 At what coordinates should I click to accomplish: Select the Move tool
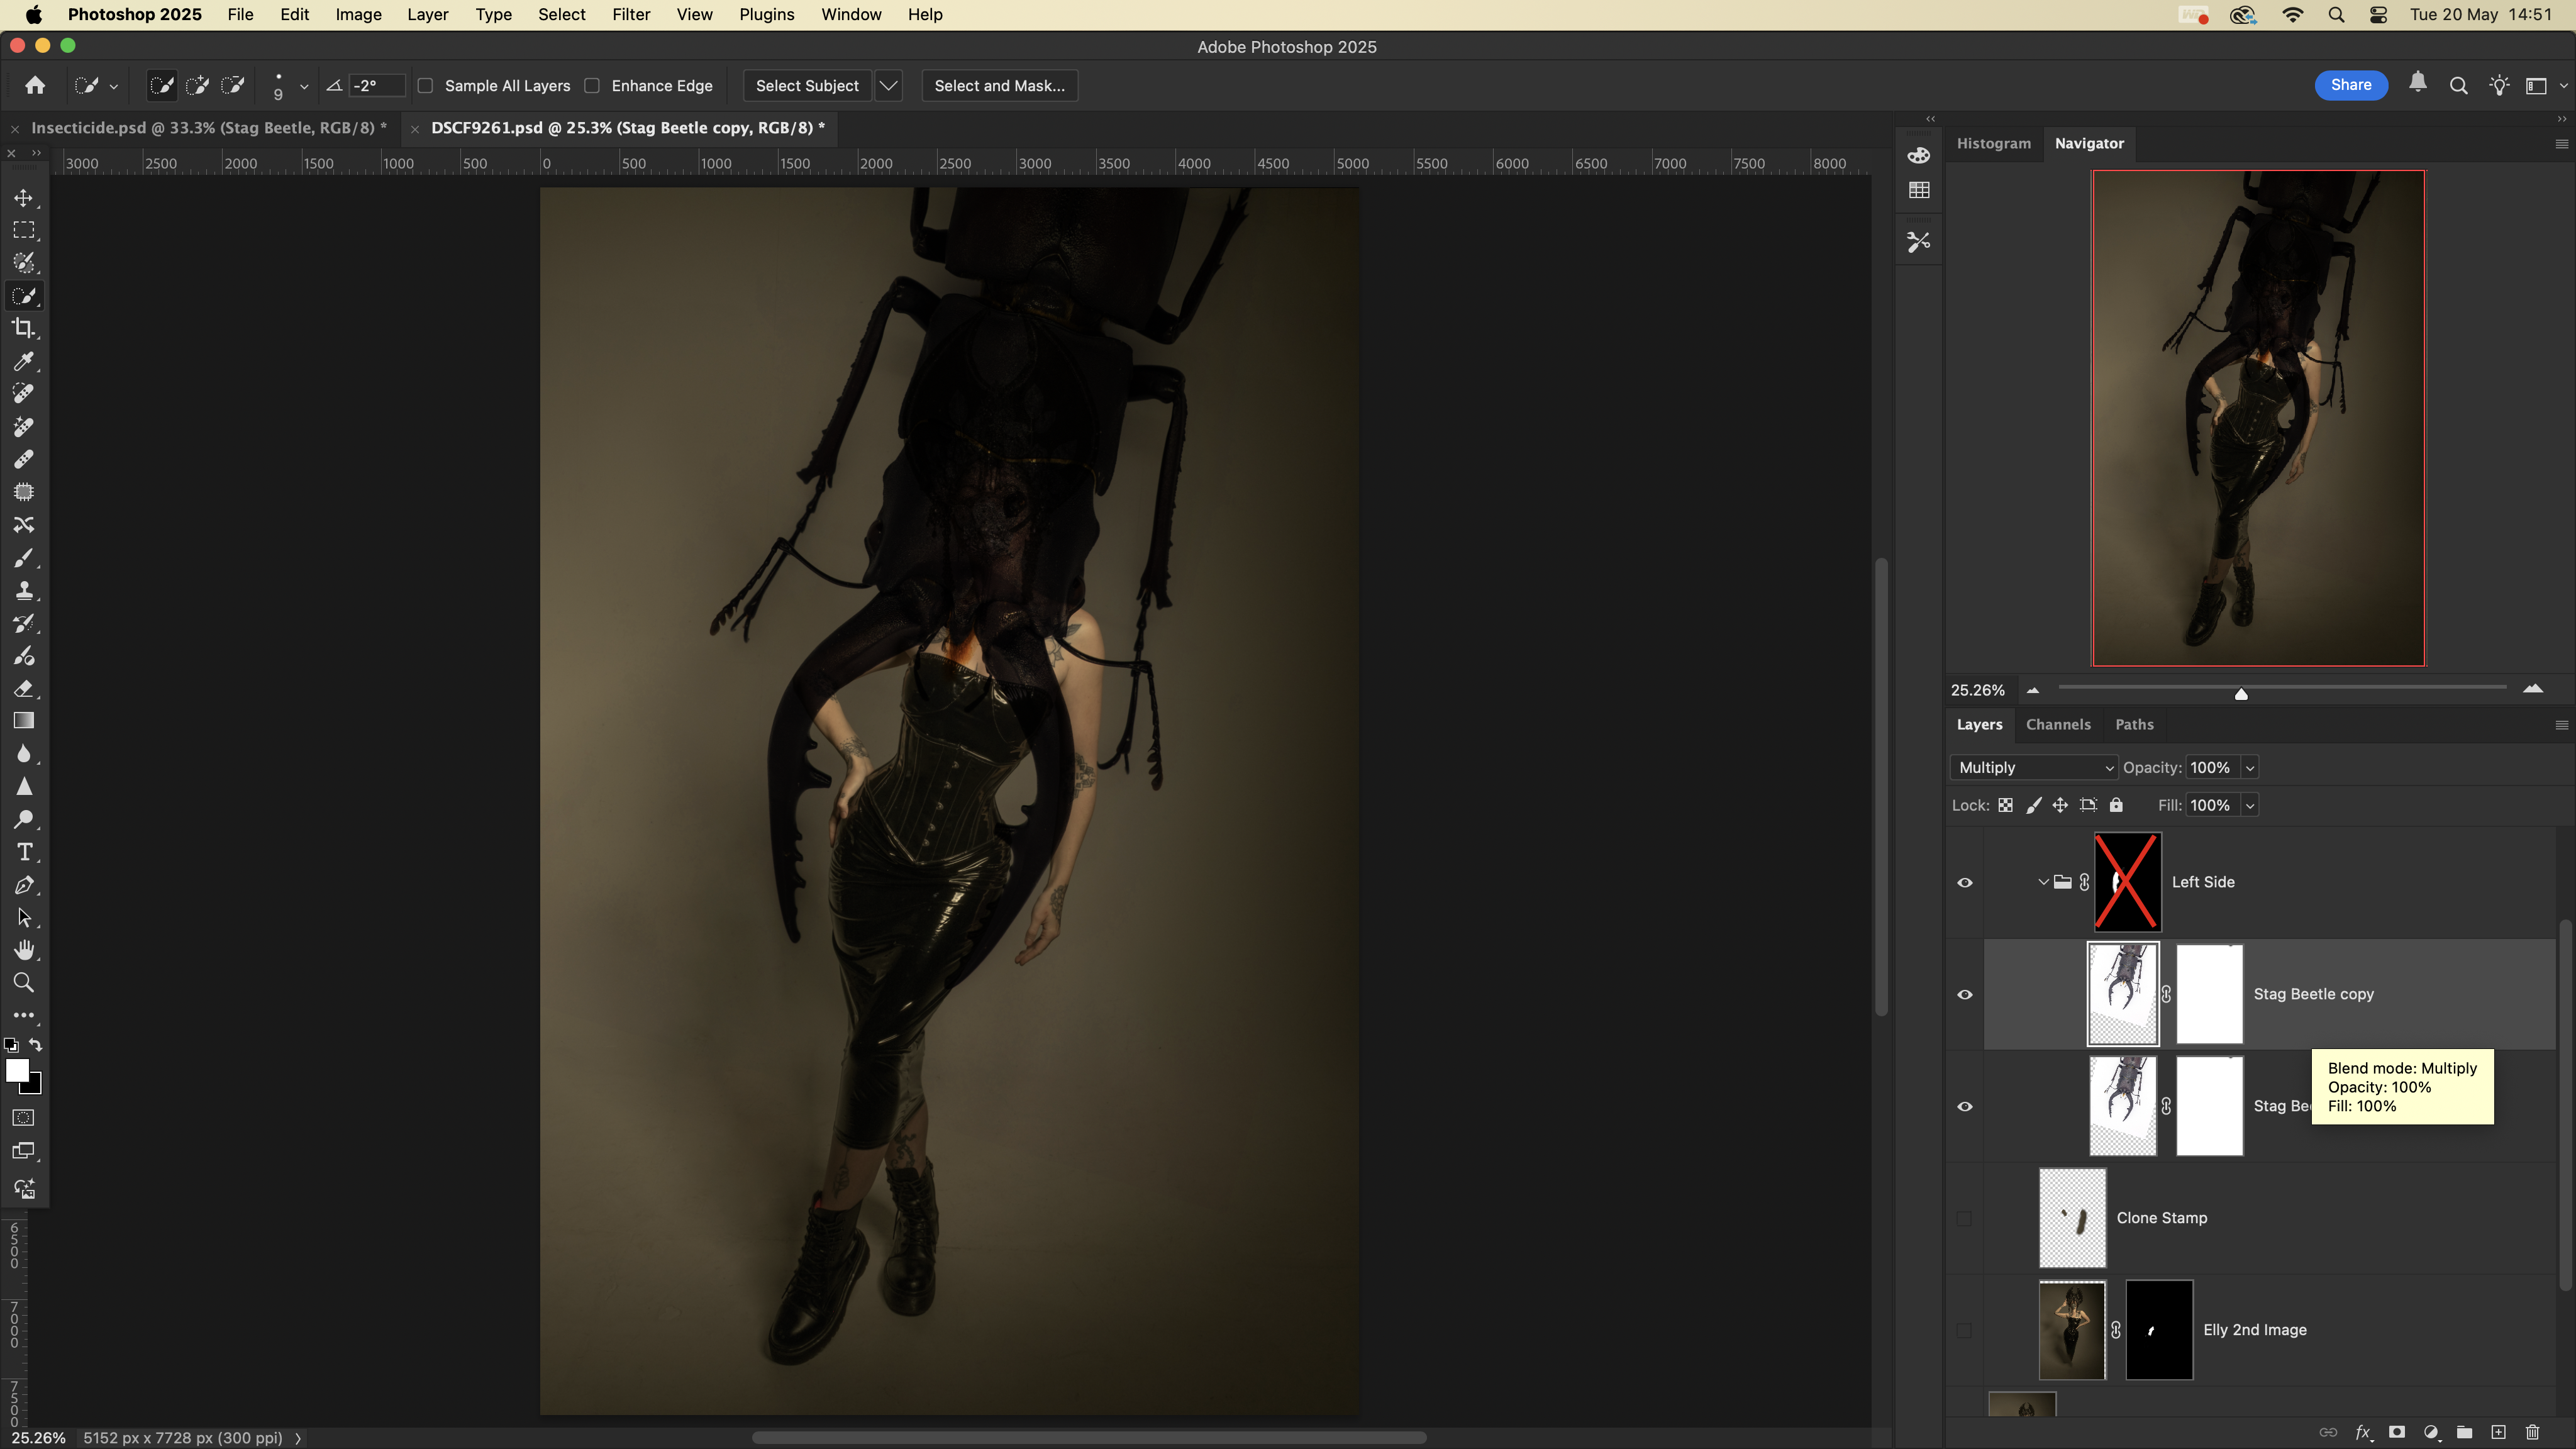pyautogui.click(x=24, y=198)
